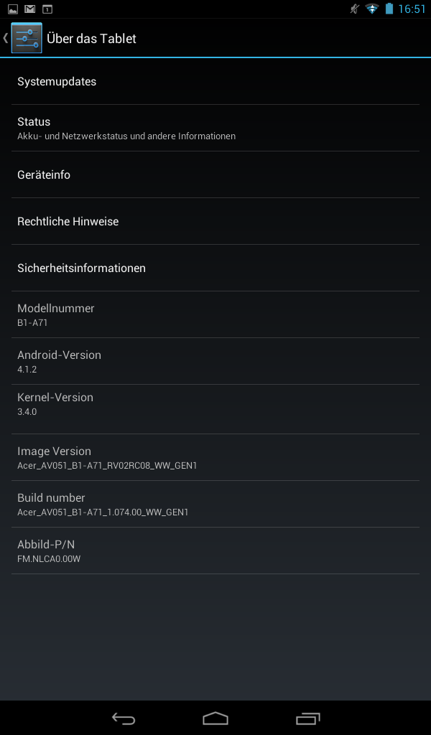
Task: Tap the Build number entry
Action: tap(215, 504)
